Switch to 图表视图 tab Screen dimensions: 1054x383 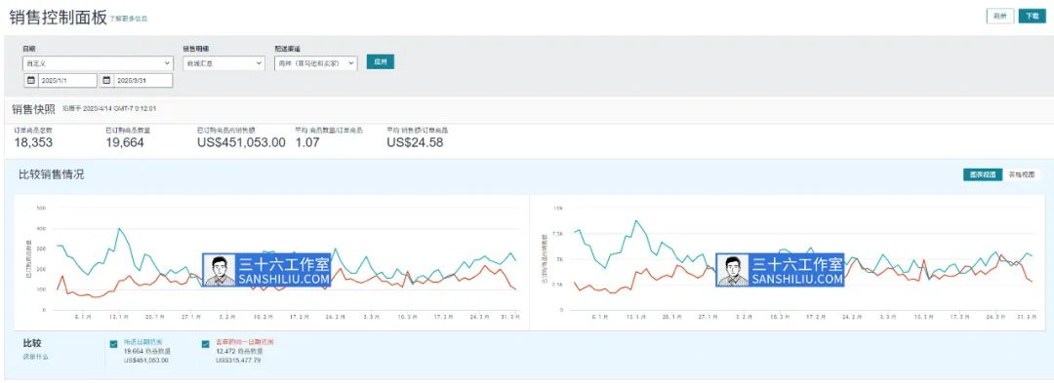982,174
